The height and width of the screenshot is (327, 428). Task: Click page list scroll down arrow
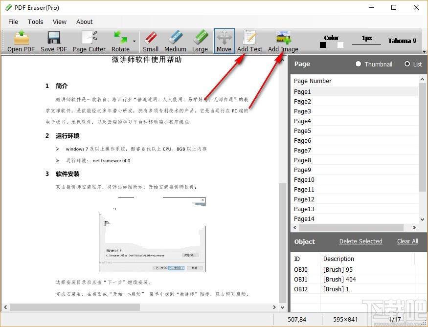point(422,219)
